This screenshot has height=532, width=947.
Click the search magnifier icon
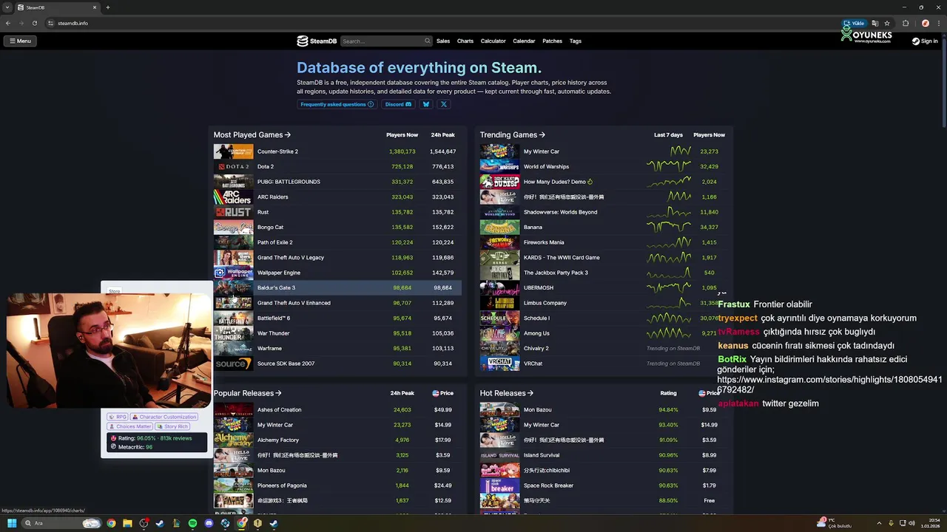click(427, 41)
